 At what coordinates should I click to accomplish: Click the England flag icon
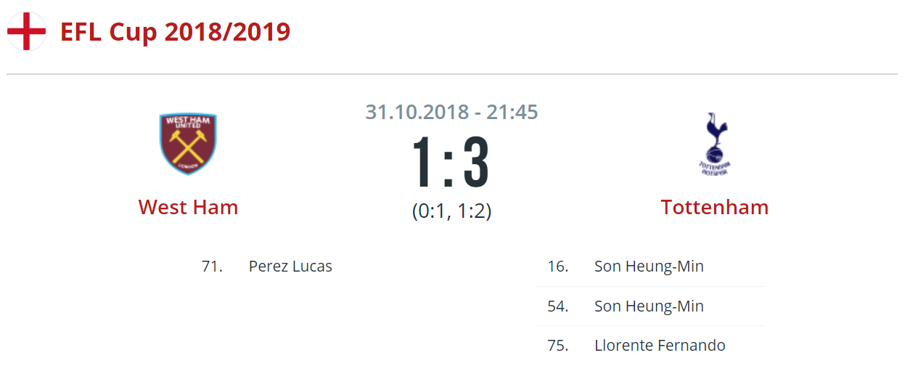click(27, 32)
